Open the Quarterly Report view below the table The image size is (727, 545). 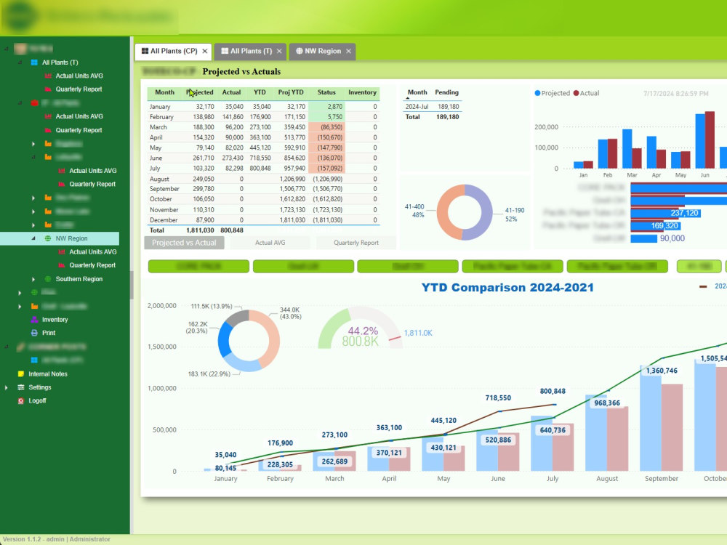(356, 243)
